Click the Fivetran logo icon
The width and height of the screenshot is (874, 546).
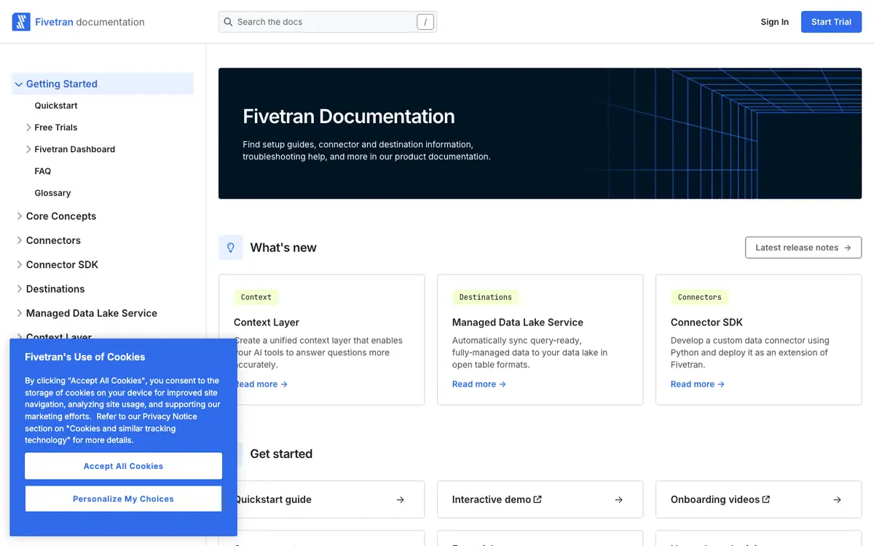tap(21, 22)
